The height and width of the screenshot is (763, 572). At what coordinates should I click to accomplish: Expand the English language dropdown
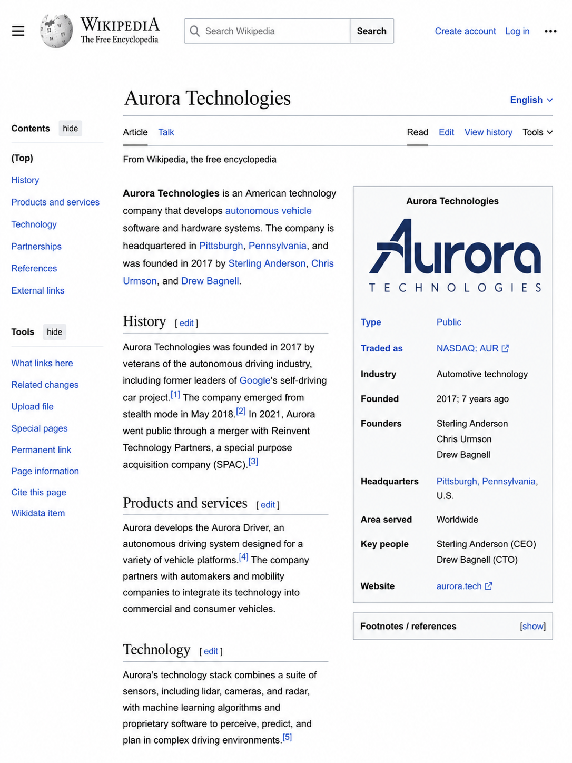tap(531, 100)
